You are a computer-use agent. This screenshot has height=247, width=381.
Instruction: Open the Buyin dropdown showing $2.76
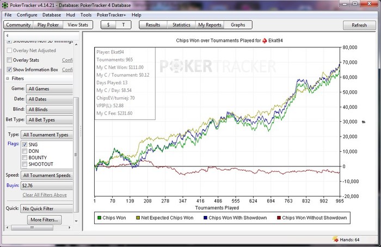coord(47,186)
